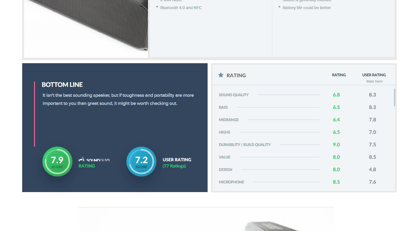Image resolution: width=413 pixels, height=231 pixels.
Task: Click the BOTTOM LINE heading
Action: pos(62,85)
